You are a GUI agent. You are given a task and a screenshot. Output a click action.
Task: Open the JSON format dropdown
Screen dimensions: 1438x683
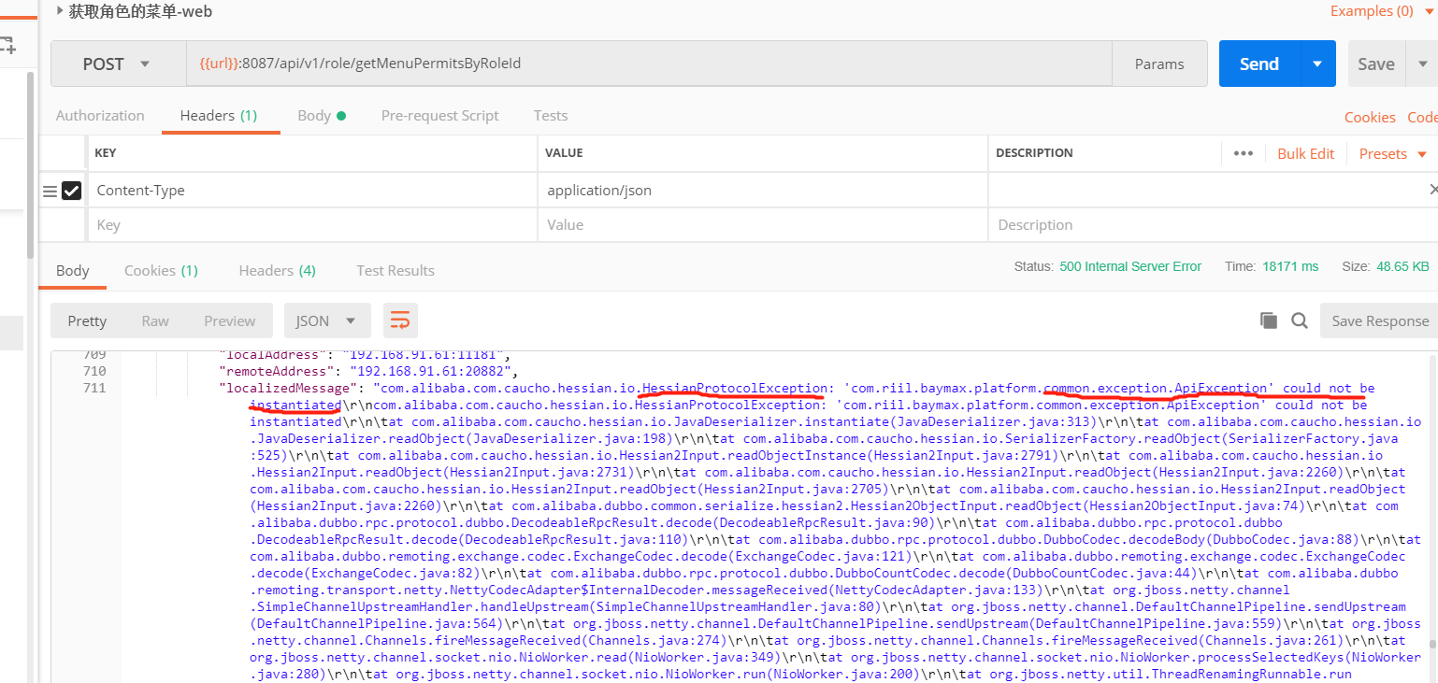(326, 320)
